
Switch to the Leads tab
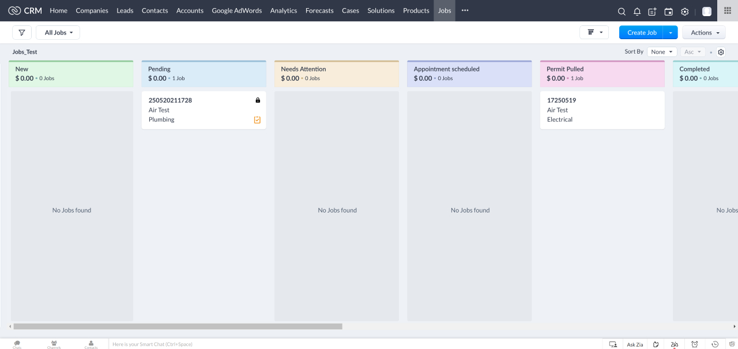coord(125,10)
